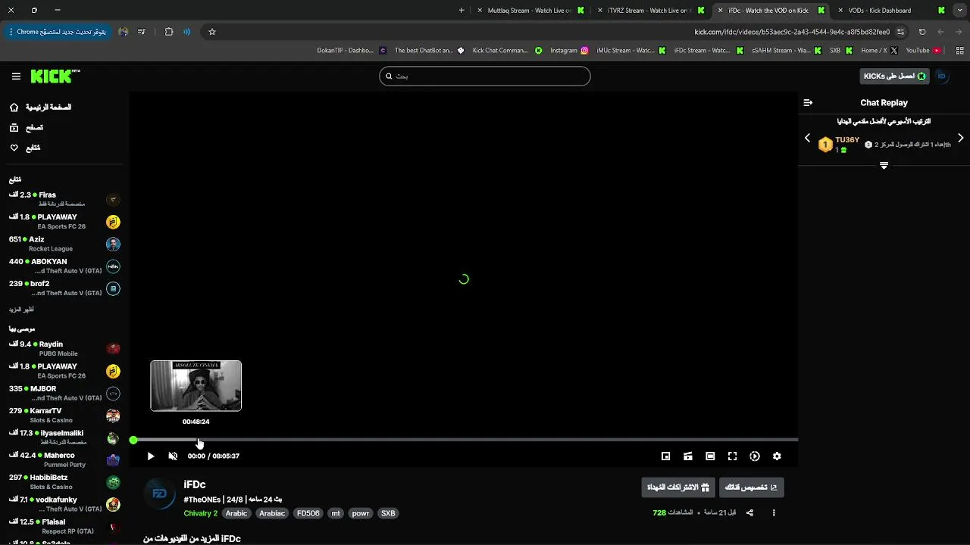Image resolution: width=970 pixels, height=545 pixels.
Task: Open Instagram bookmark
Action: pyautogui.click(x=569, y=51)
